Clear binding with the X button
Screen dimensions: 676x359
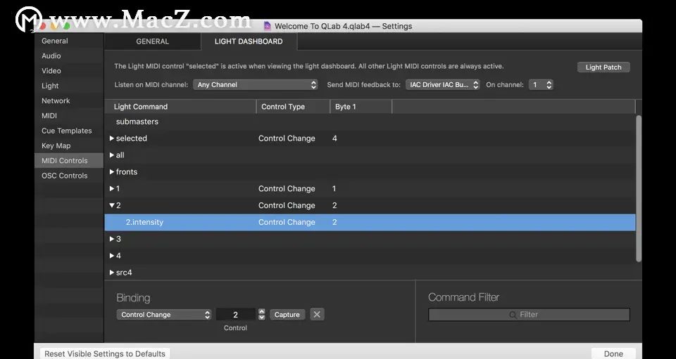point(317,314)
